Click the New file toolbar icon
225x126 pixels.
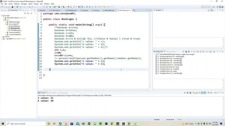(x=2, y=7)
